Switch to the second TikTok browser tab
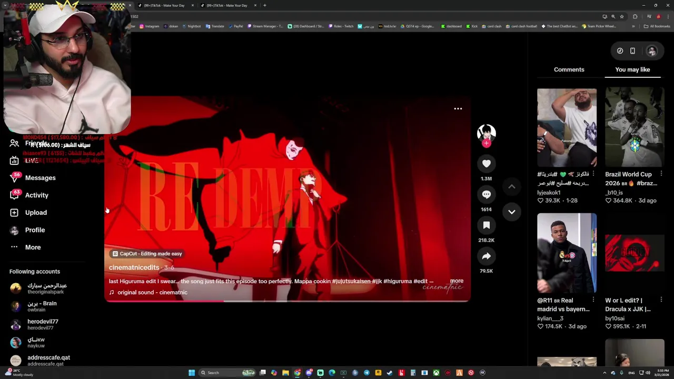The width and height of the screenshot is (674, 379). pos(227,5)
